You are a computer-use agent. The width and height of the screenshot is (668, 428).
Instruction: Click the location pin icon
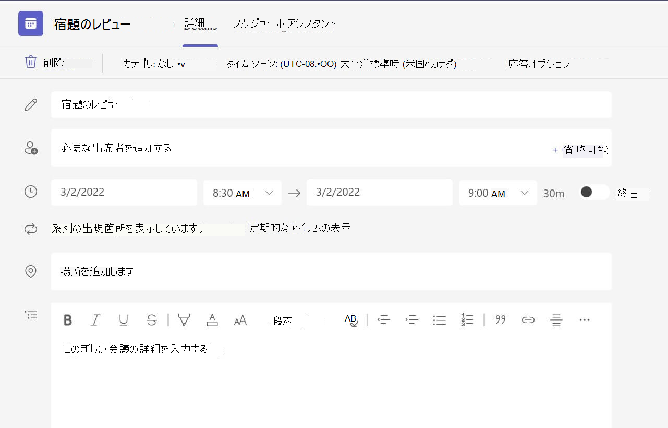[x=31, y=271]
